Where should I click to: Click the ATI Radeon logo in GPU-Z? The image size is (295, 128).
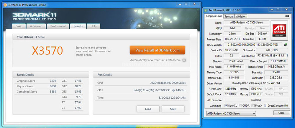(x=280, y=30)
